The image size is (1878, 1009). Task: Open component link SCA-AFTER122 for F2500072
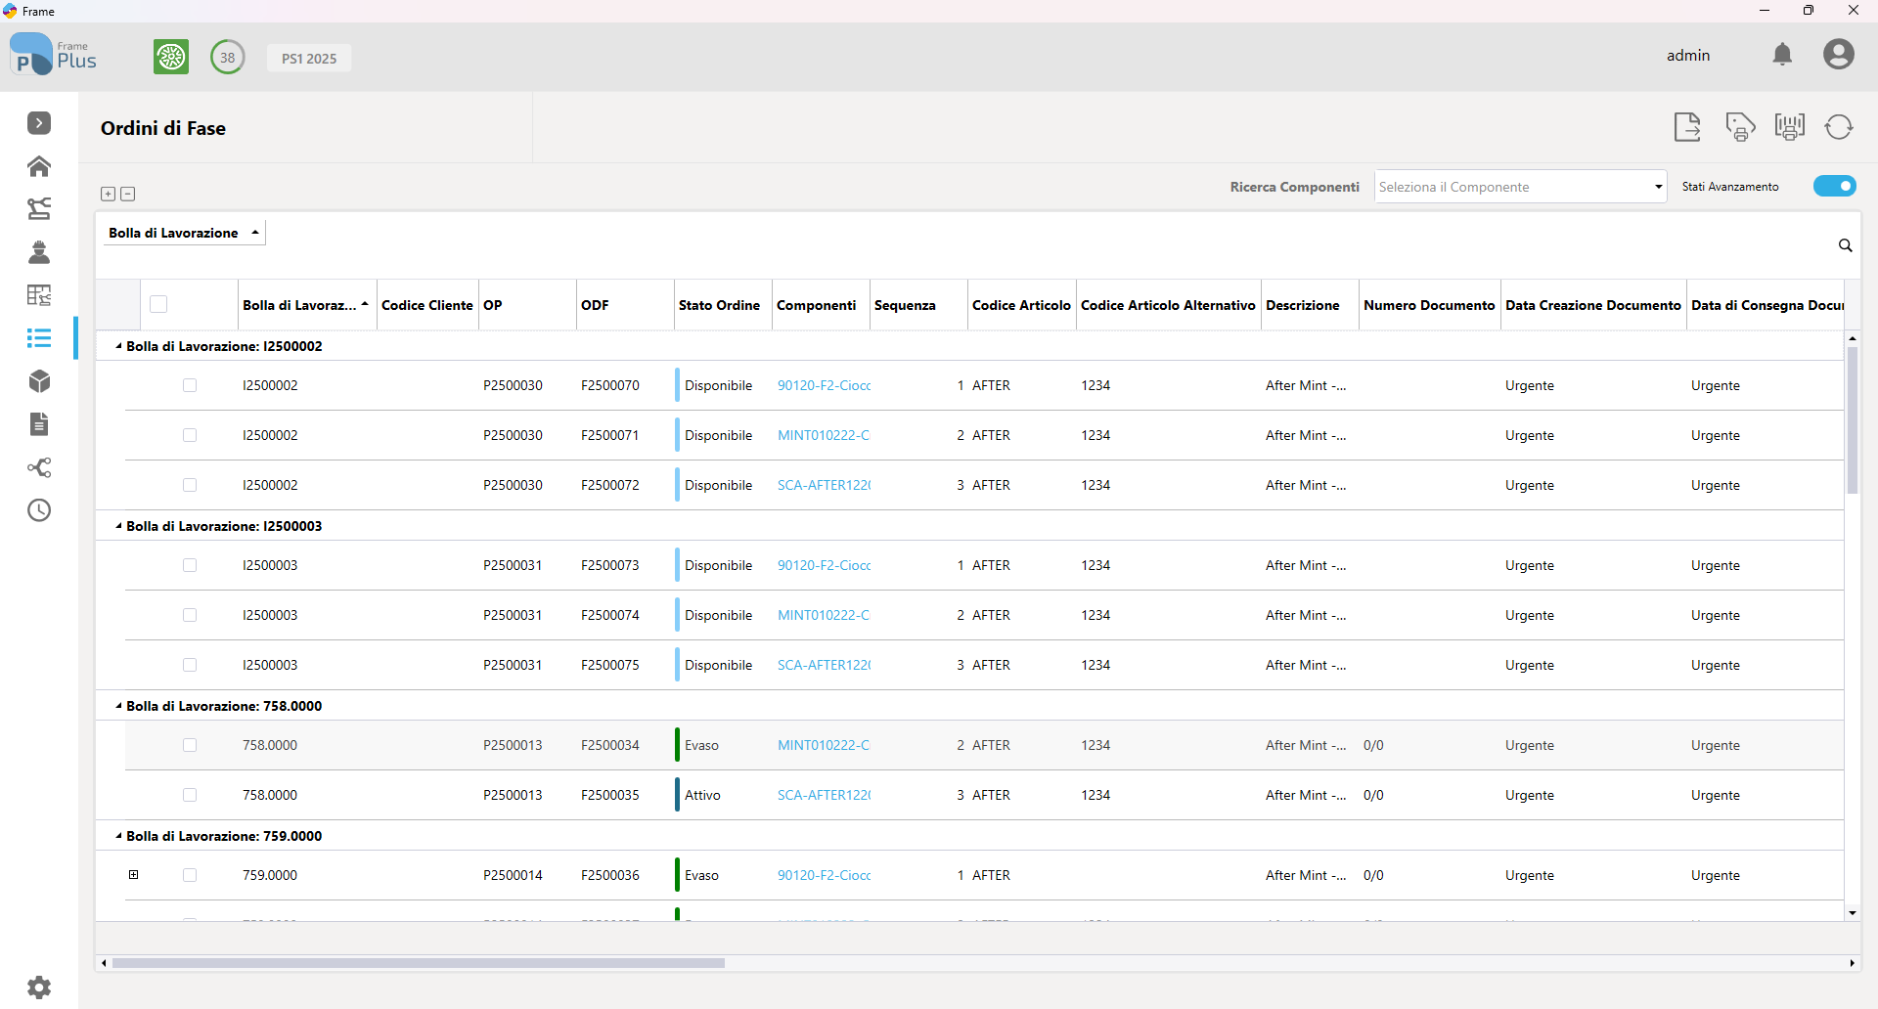pyautogui.click(x=824, y=485)
